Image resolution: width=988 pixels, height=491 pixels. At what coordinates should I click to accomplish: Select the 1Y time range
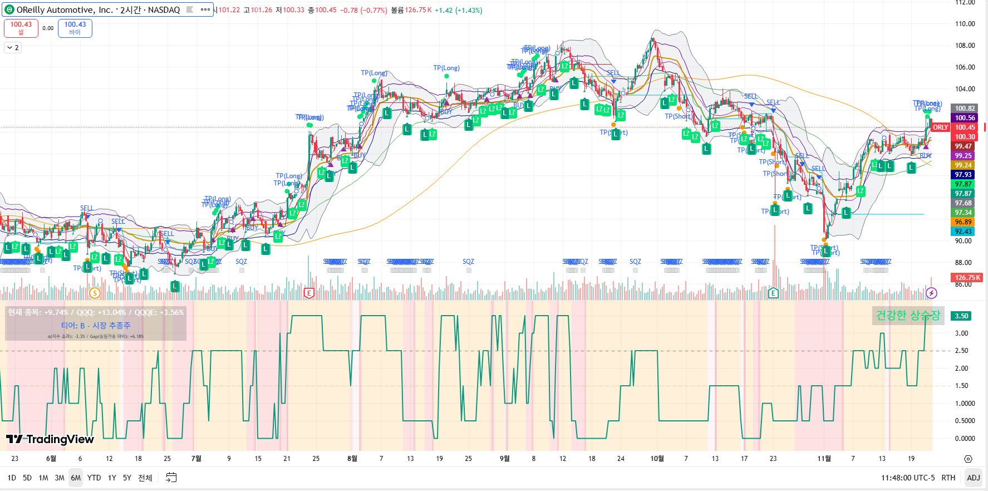point(112,478)
